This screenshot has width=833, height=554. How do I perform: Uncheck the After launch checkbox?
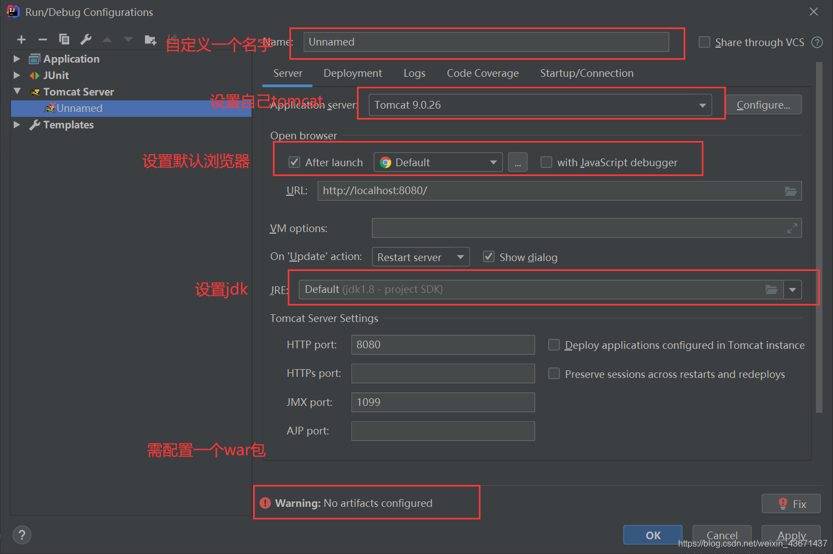coord(294,162)
